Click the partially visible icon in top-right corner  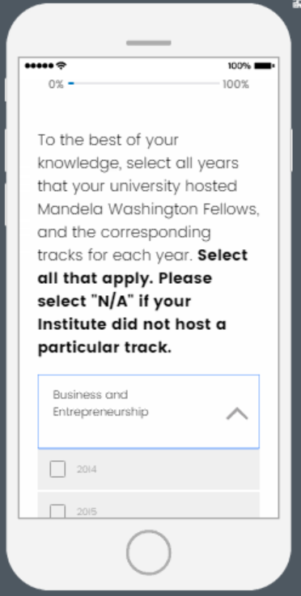[297, 4]
